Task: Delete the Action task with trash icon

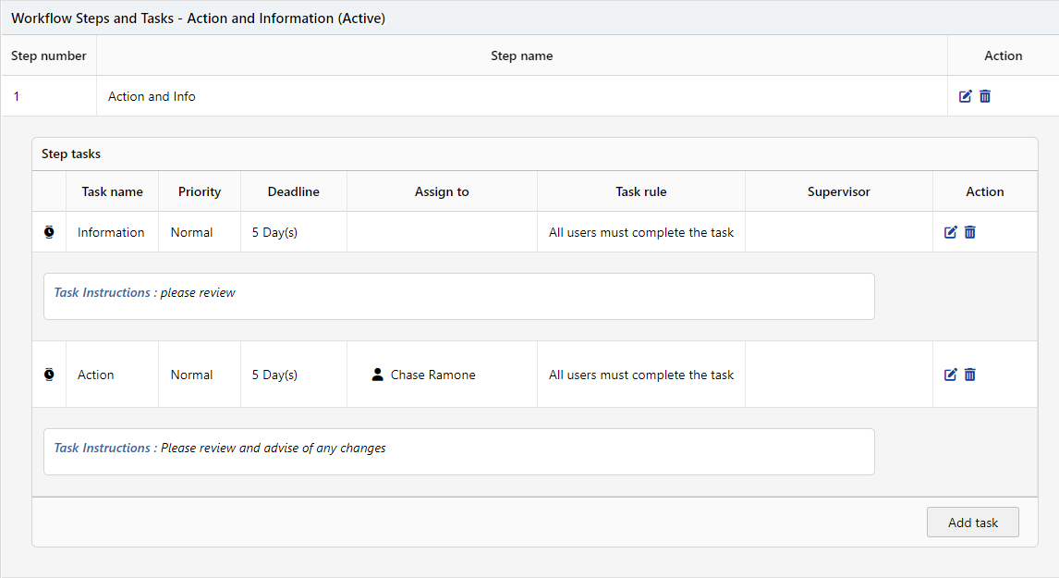Action: click(x=969, y=375)
